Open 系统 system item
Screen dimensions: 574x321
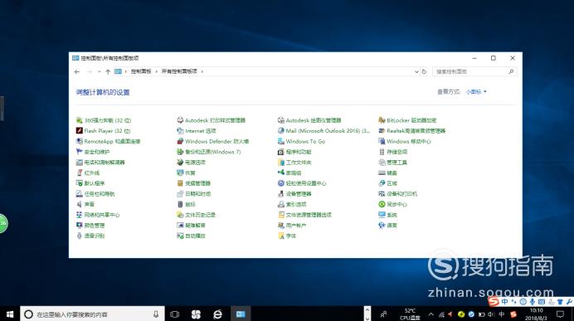pyautogui.click(x=387, y=215)
